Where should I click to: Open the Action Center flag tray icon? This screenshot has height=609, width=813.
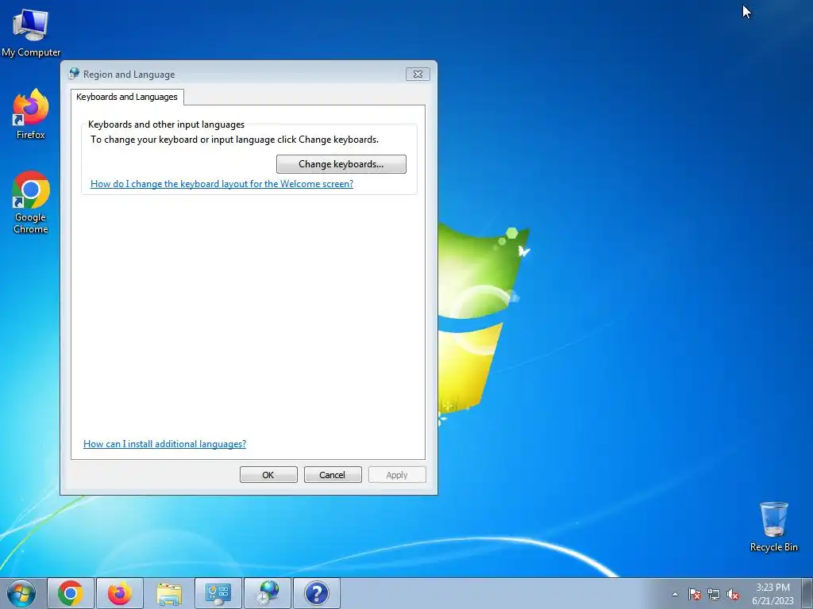tap(695, 594)
